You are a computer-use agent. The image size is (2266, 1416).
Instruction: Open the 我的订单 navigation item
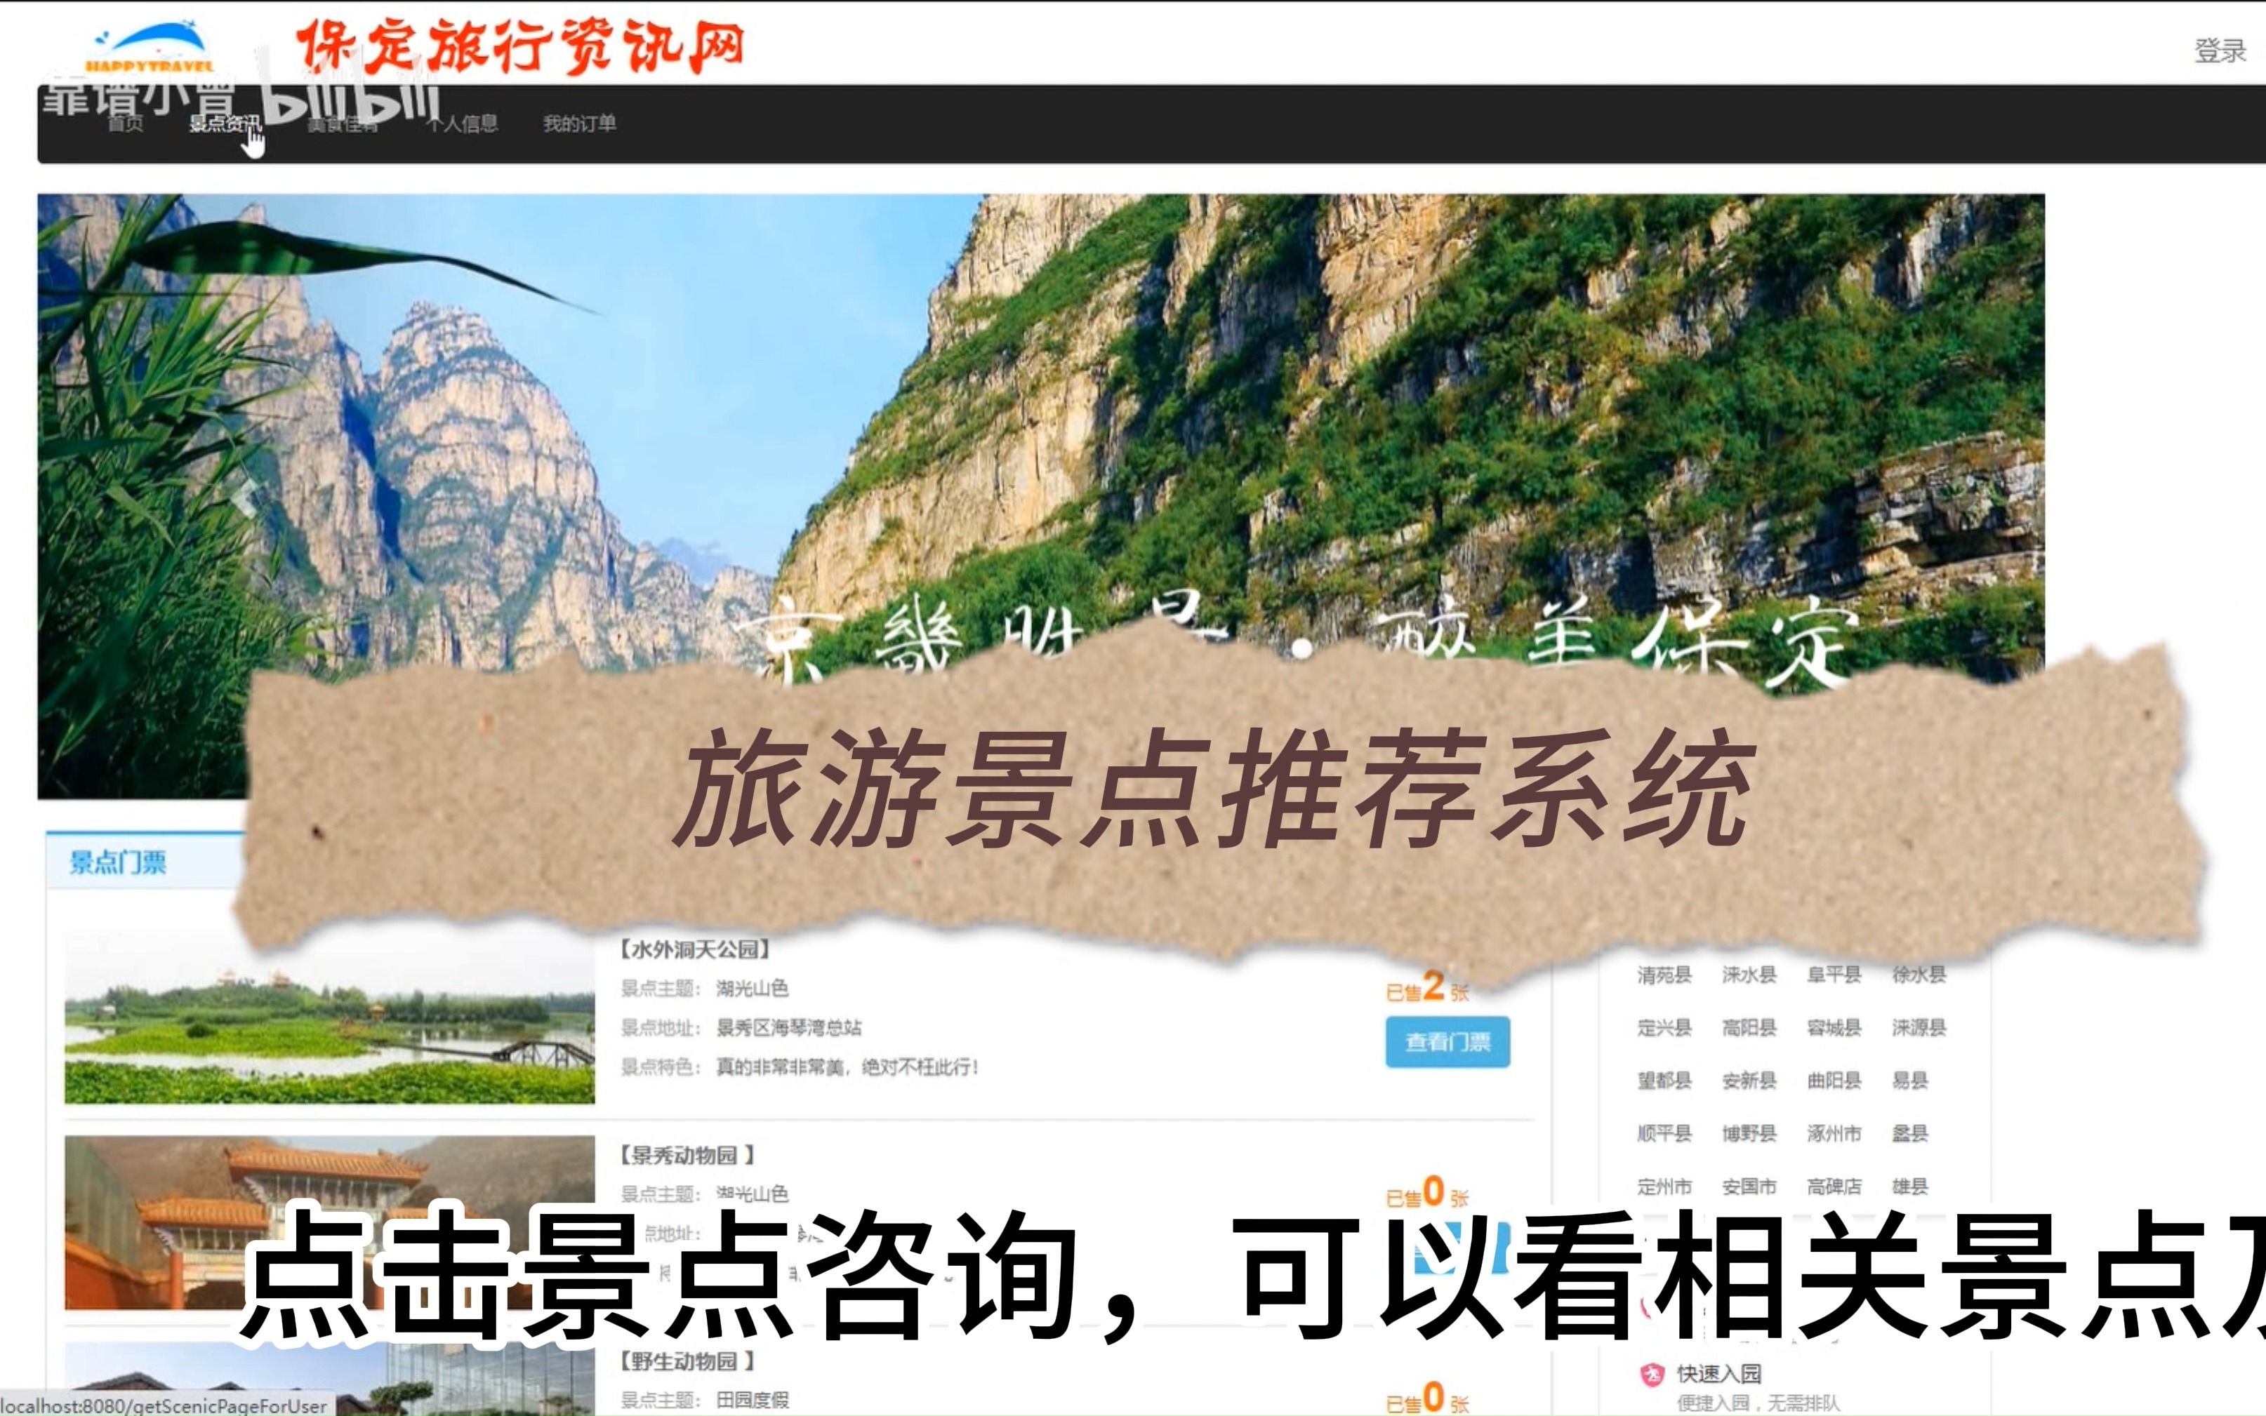(580, 123)
